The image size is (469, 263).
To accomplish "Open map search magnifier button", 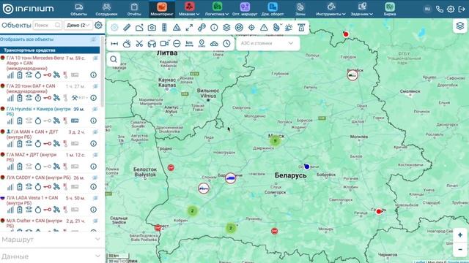I will pyautogui.click(x=114, y=59).
